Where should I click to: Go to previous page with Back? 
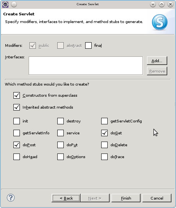[x=66, y=198]
